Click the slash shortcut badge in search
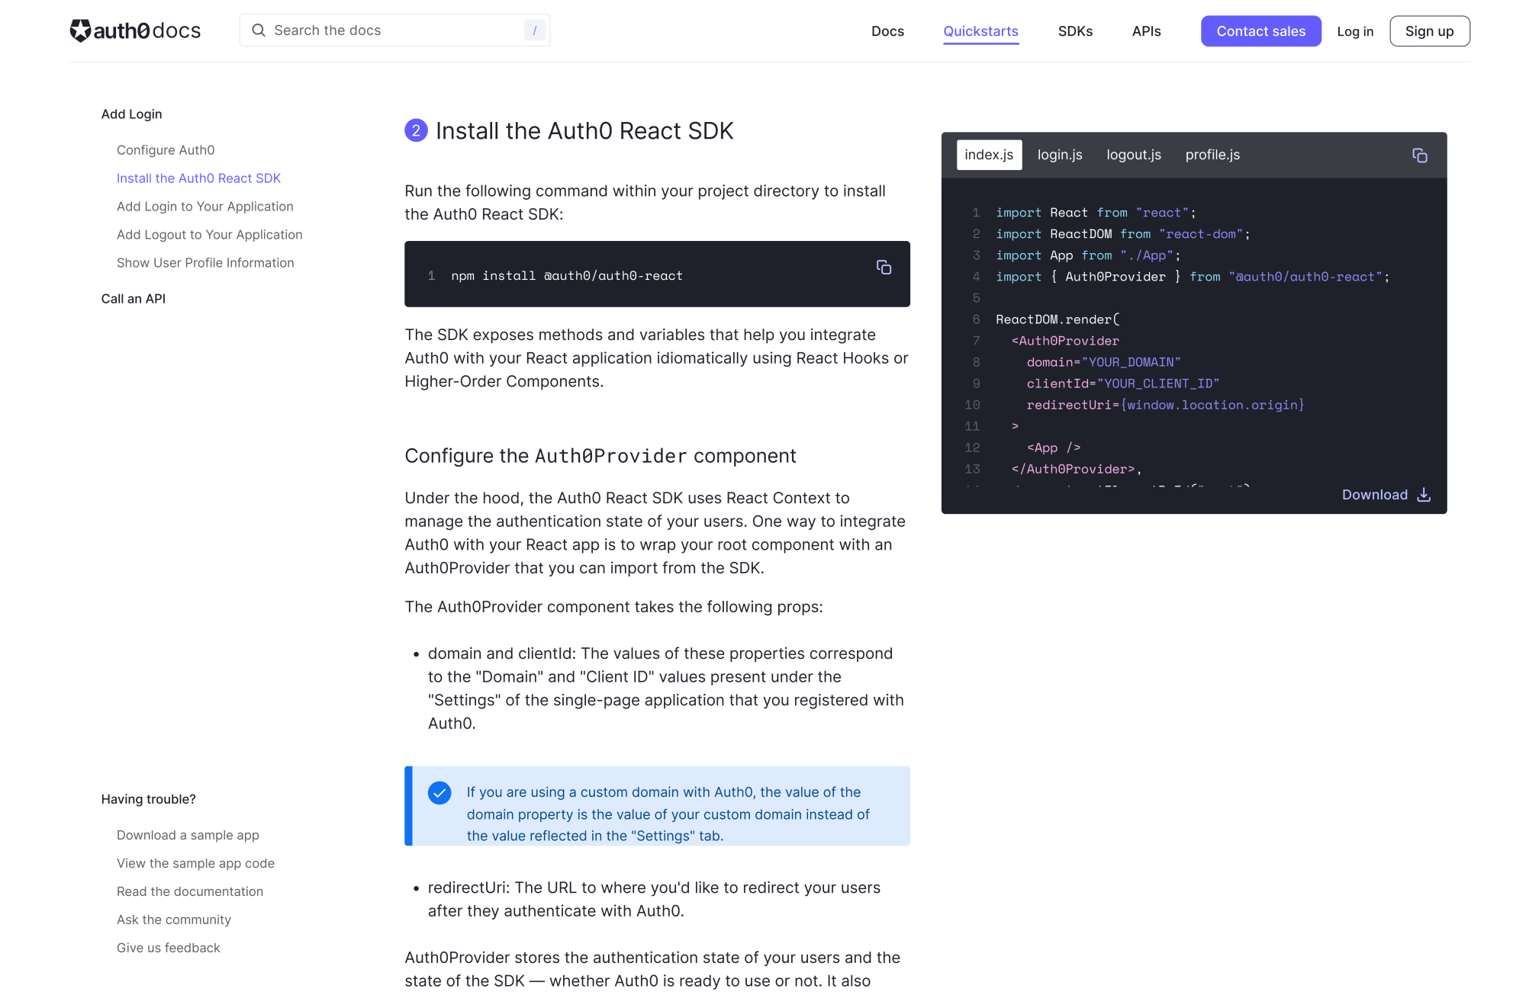The image size is (1526, 995). 534,30
